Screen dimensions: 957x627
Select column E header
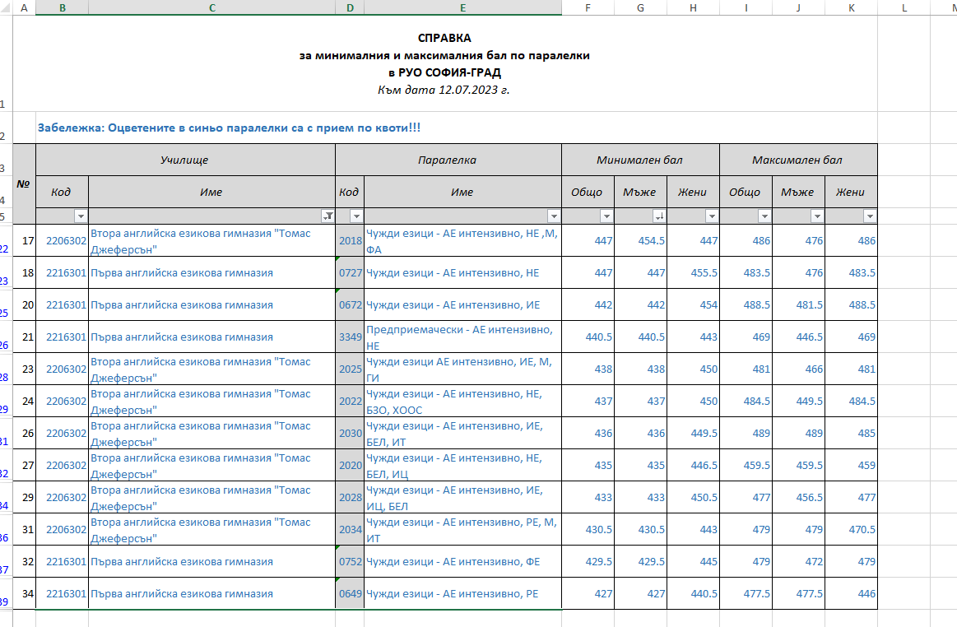coord(462,7)
